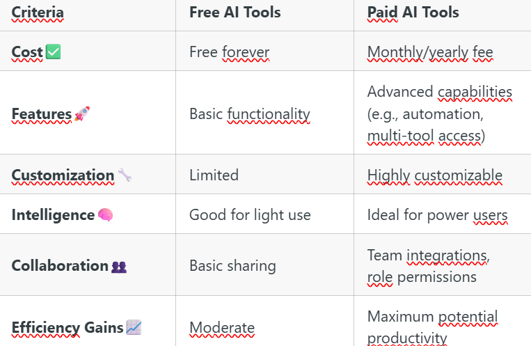Viewport: 531px width, 346px height.
Task: Click the rocket emoji next to Features
Action: click(82, 113)
